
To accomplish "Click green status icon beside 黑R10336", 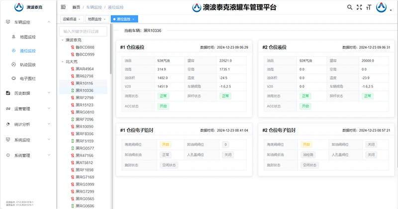I will pos(73,90).
